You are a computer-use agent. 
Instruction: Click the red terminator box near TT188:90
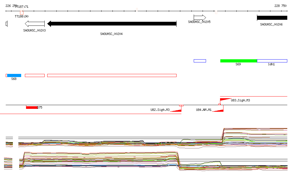pos(22,13)
